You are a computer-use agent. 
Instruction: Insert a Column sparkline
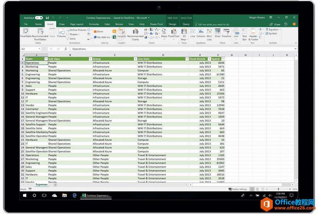201,33
